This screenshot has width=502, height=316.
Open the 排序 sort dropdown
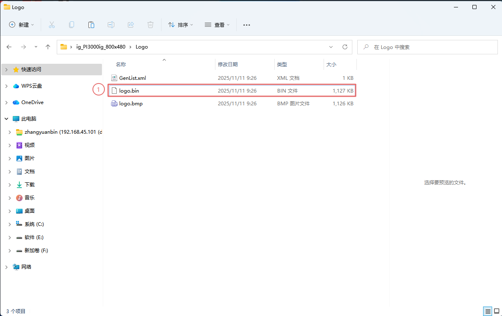click(180, 25)
